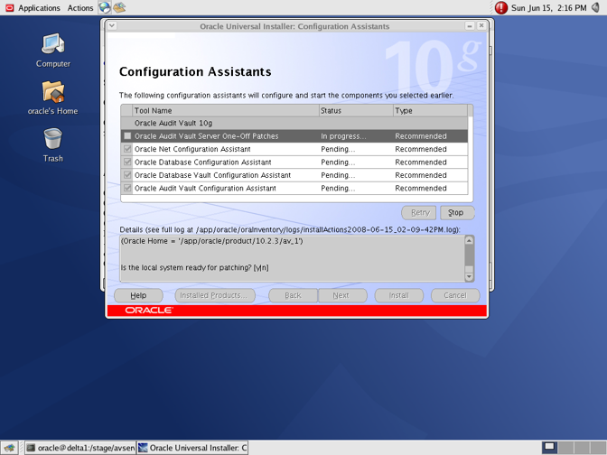The width and height of the screenshot is (607, 455).
Task: Toggle Oracle Net Configuration Assistant checkbox
Action: pyautogui.click(x=127, y=149)
